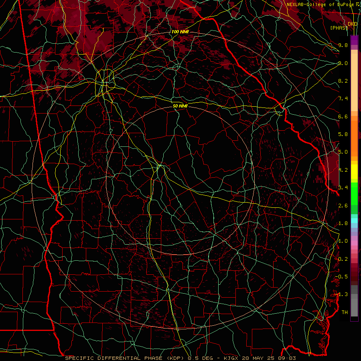This screenshot has width=361, height=361.
Task: Pick the pink segment of the color scale
Action: click(354, 243)
